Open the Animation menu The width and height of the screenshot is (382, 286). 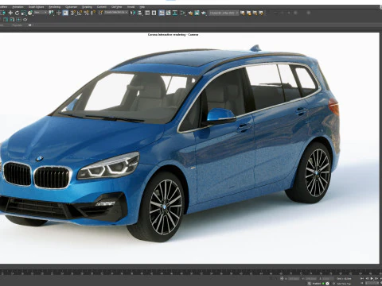pyautogui.click(x=18, y=7)
